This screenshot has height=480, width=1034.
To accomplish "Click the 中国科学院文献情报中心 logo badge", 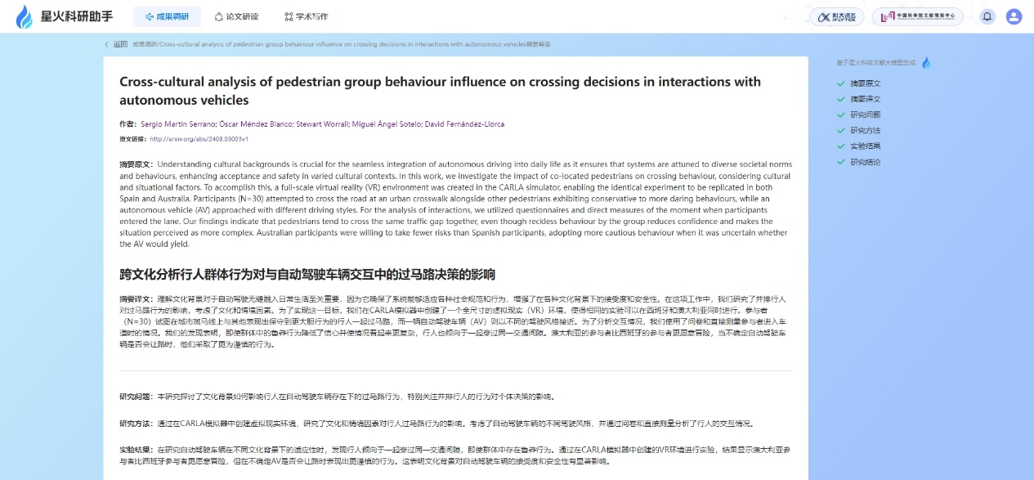I will coord(917,16).
